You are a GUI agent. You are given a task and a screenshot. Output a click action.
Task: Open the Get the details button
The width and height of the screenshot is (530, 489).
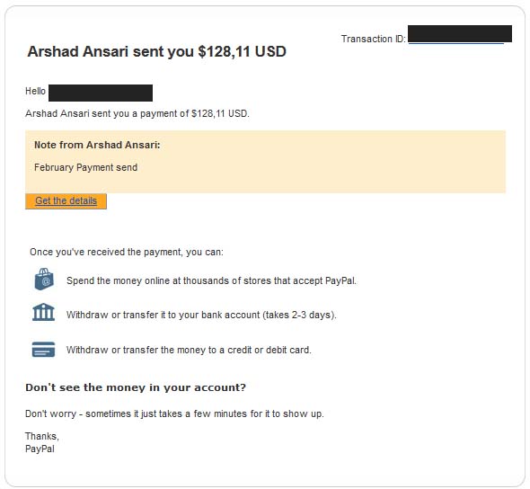[66, 201]
